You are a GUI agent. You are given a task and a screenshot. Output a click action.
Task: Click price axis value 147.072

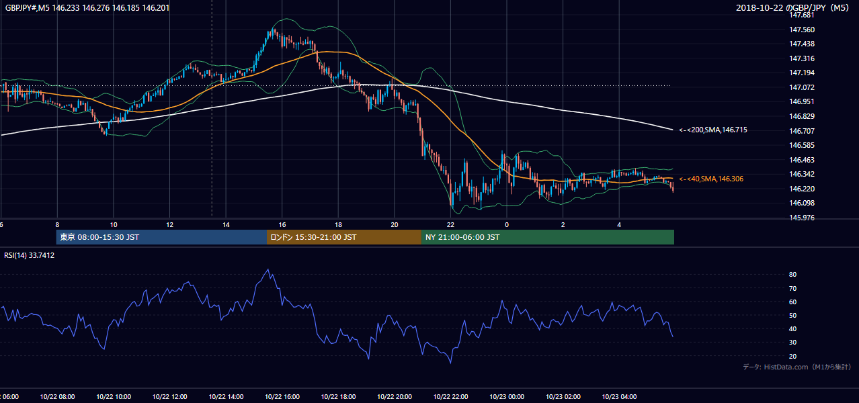[x=802, y=87]
